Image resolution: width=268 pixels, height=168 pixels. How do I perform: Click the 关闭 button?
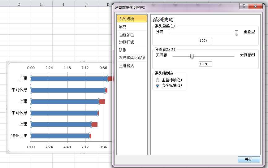coord(249,159)
